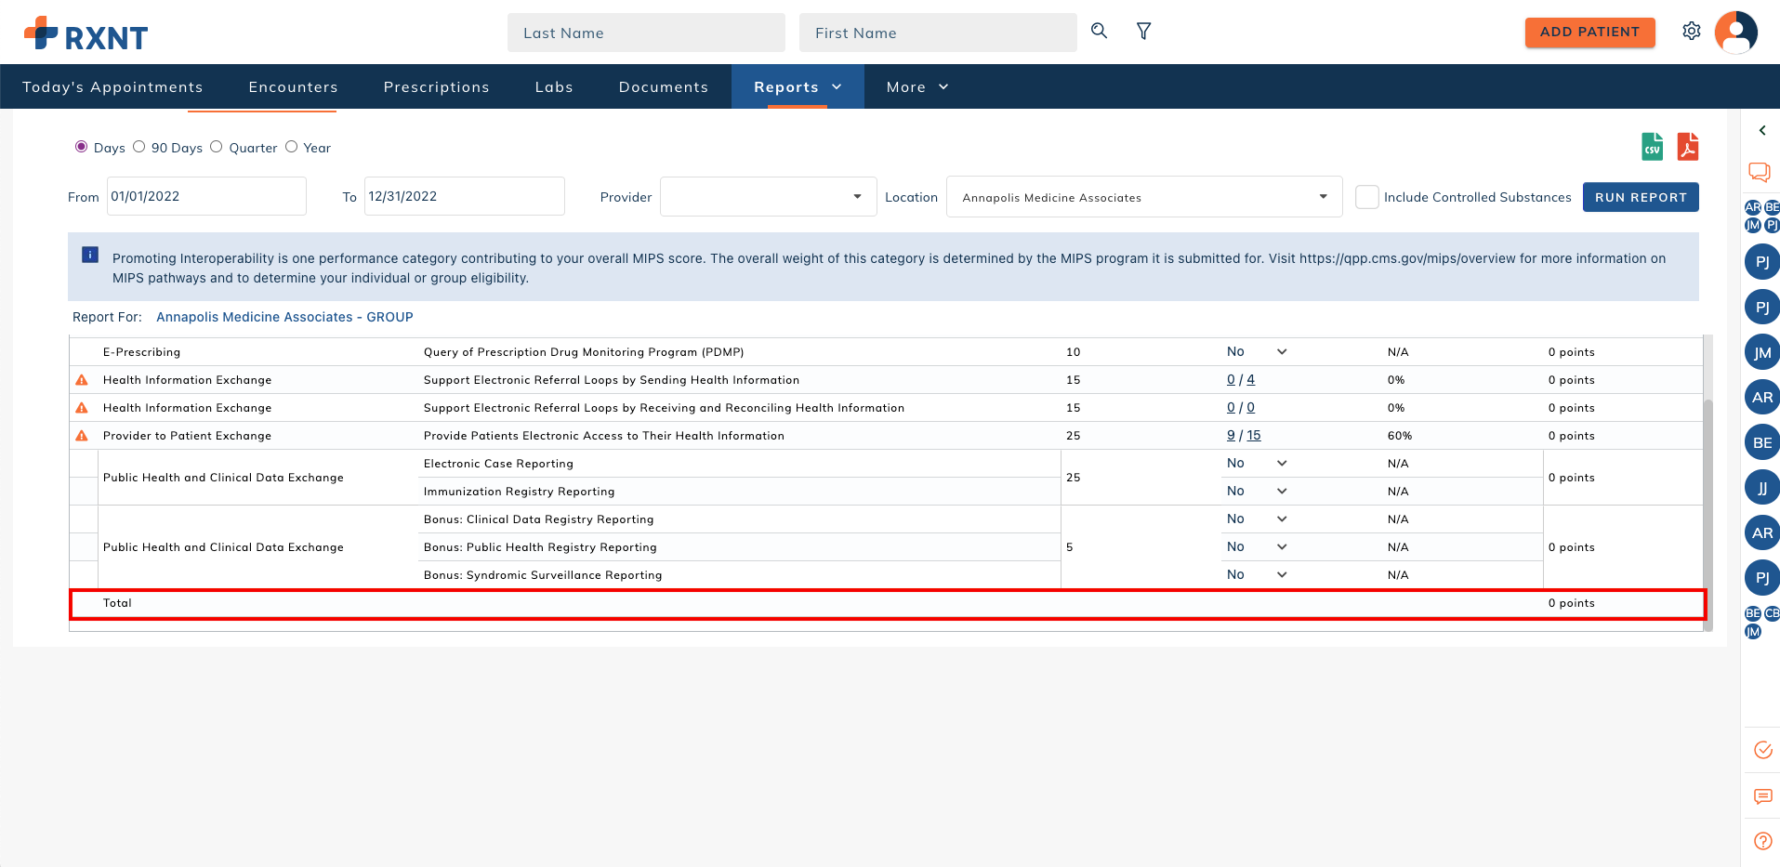Collapse the right sidebar chevron
This screenshot has height=867, width=1780.
(x=1761, y=131)
